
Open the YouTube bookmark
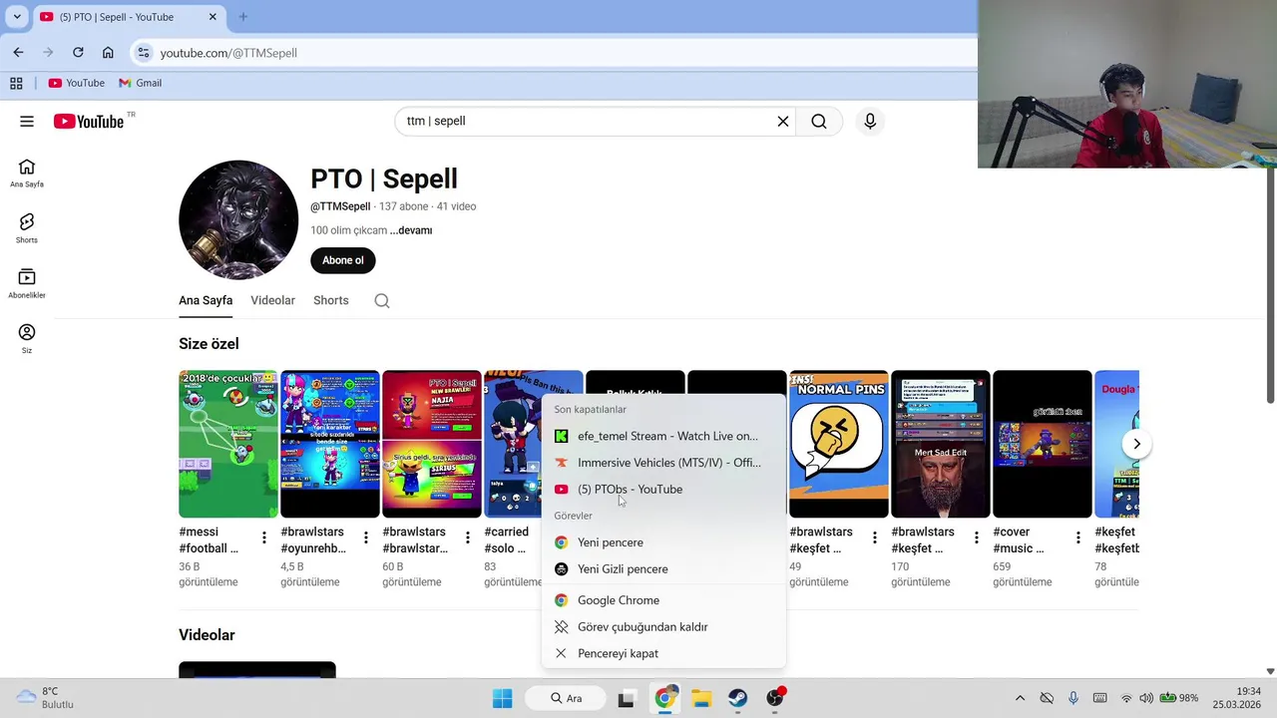[77, 84]
